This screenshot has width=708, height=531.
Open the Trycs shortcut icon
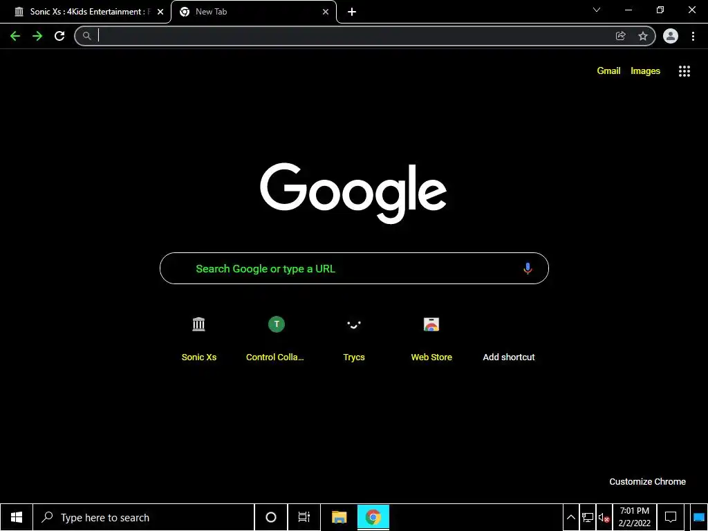[354, 324]
